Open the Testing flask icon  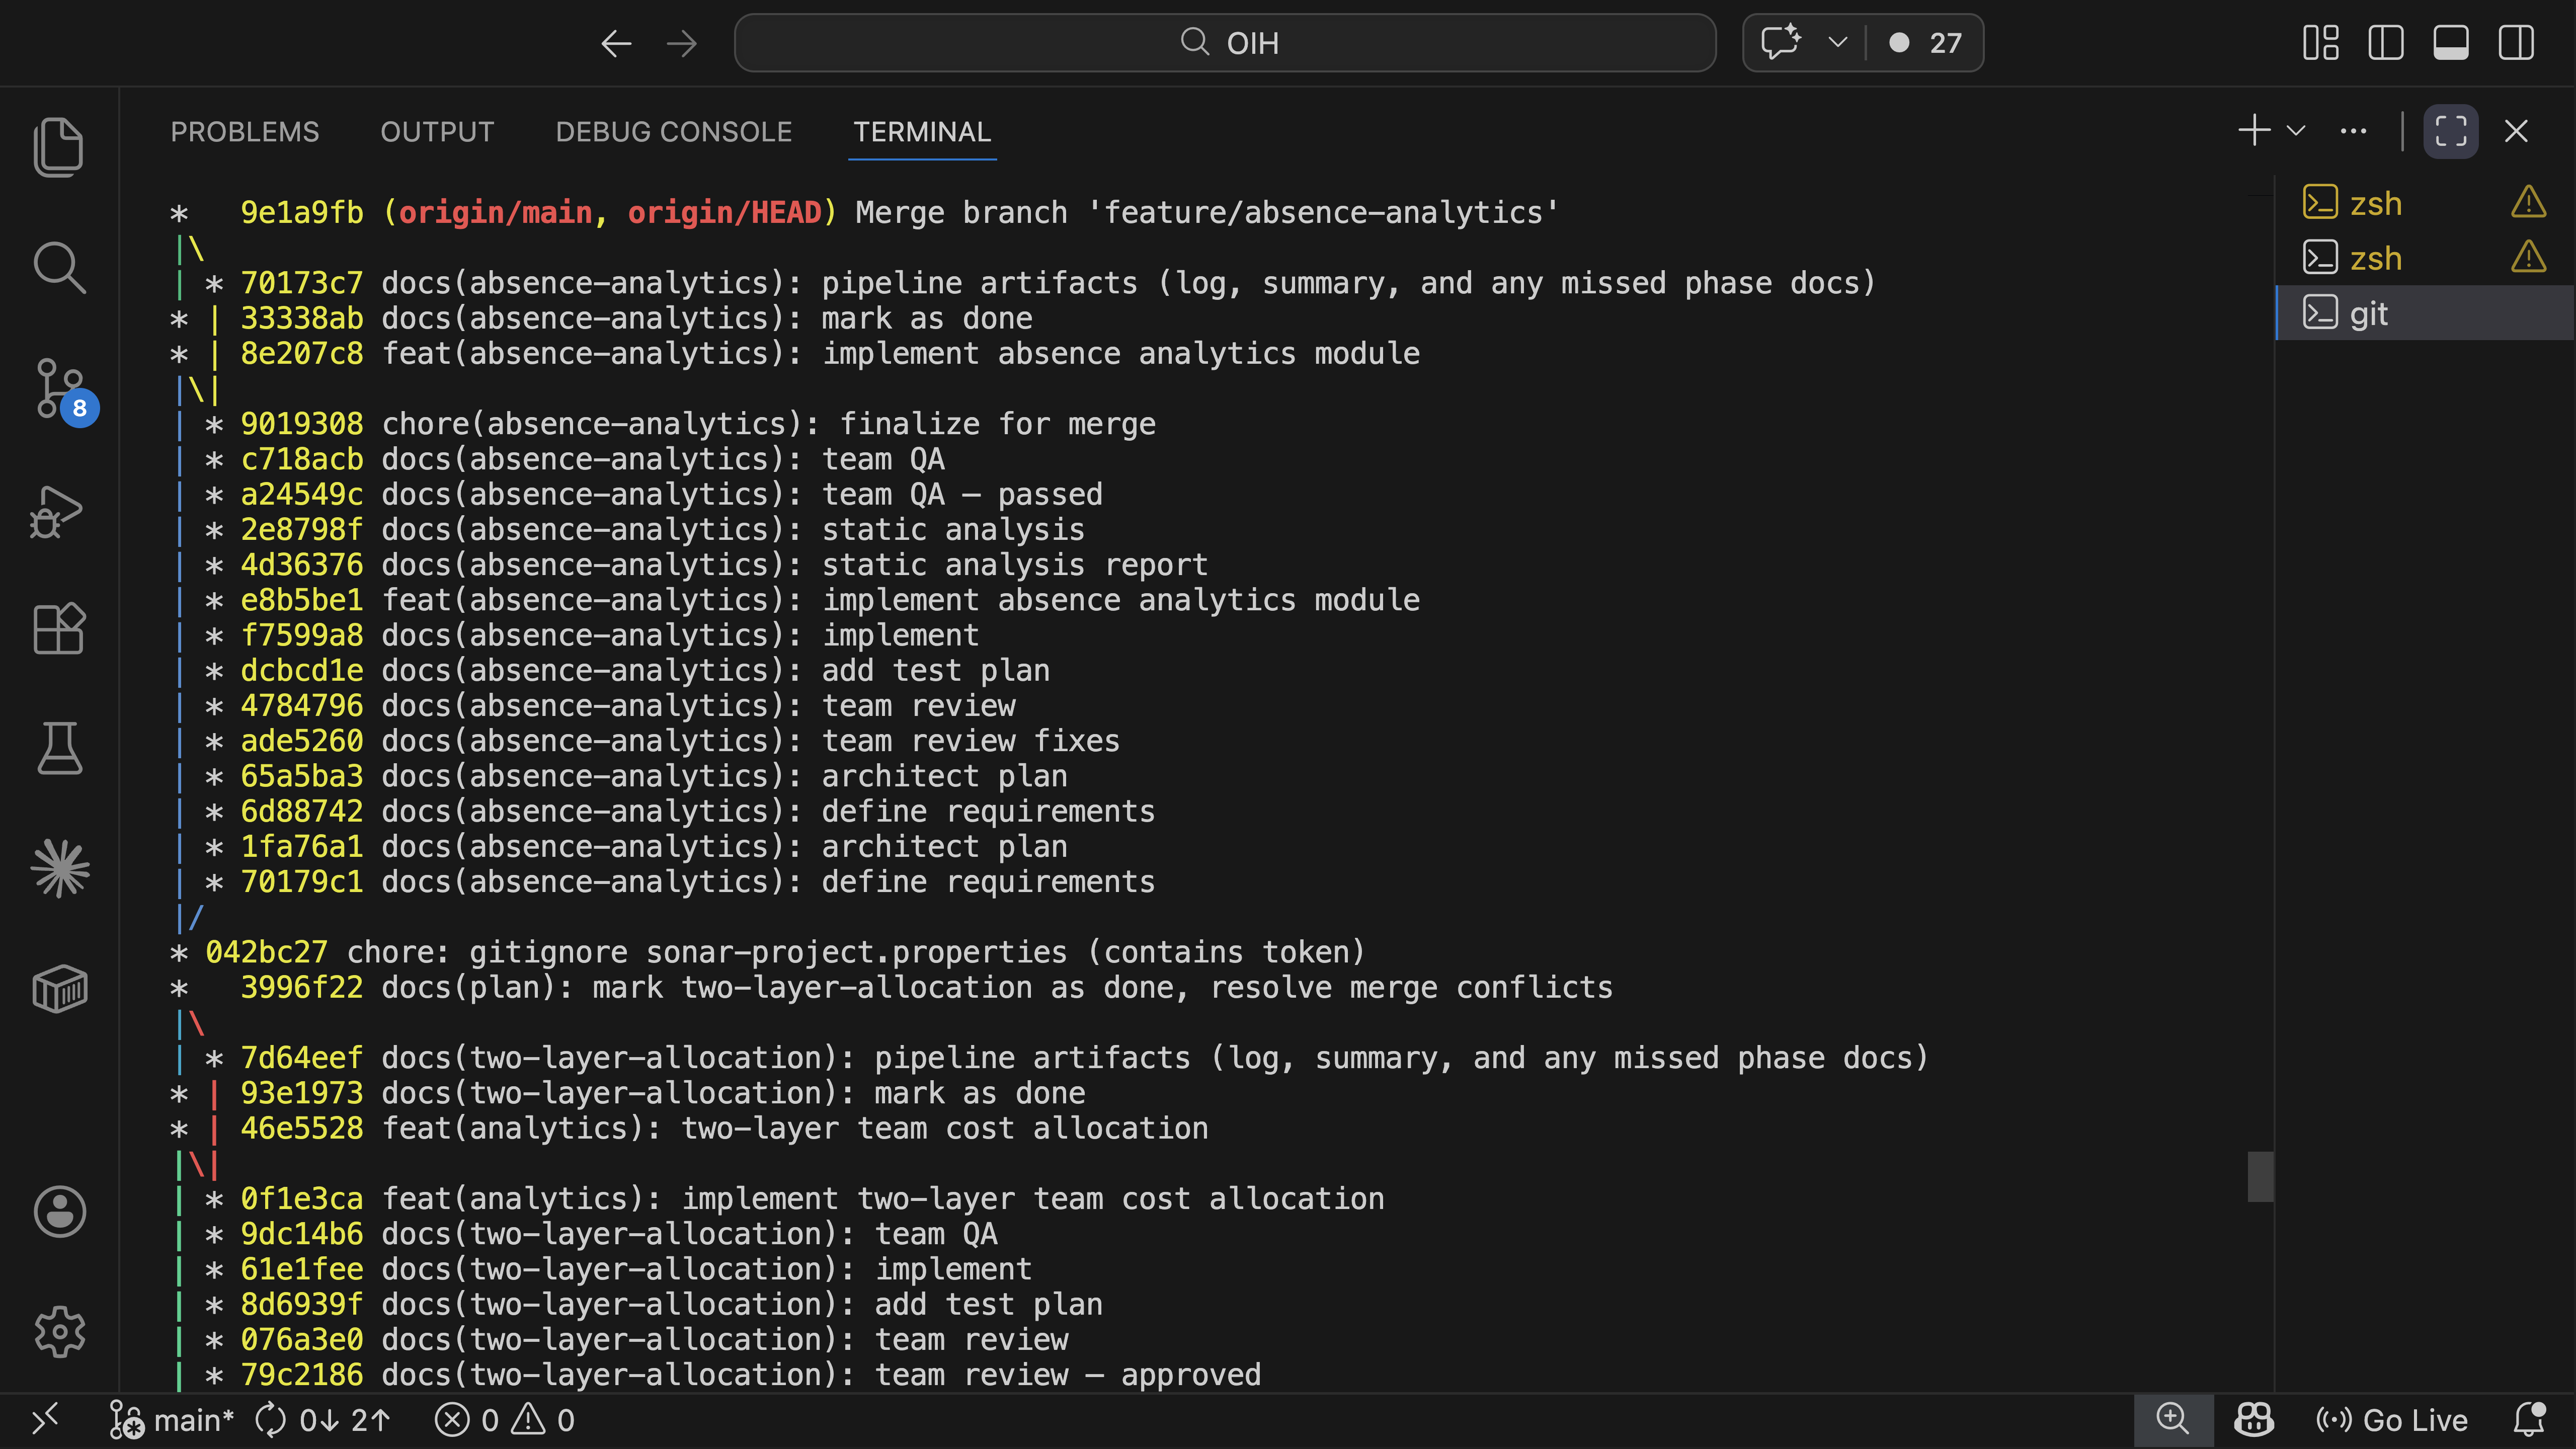(59, 749)
